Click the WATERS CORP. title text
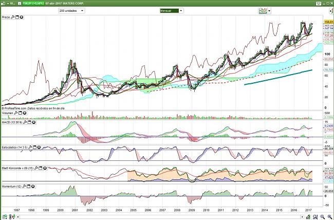This screenshot has height=220, width=334. coord(73,4)
